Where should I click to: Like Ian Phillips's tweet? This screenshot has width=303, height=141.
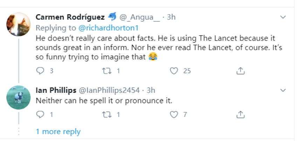click(x=173, y=114)
